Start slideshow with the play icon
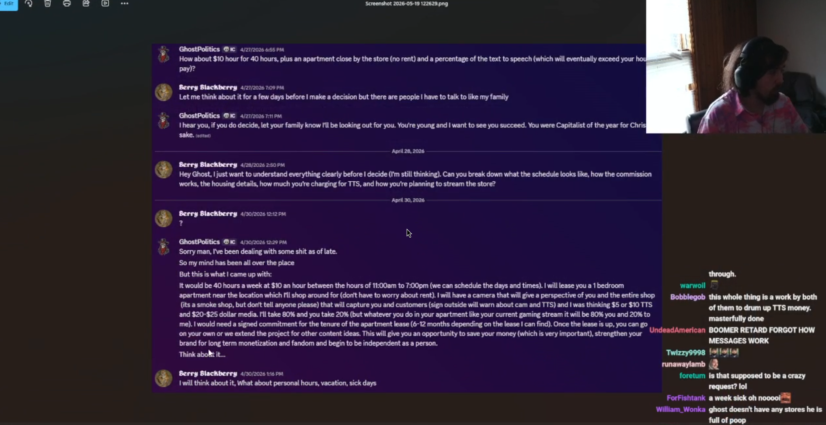This screenshot has width=826, height=425. pyautogui.click(x=105, y=3)
